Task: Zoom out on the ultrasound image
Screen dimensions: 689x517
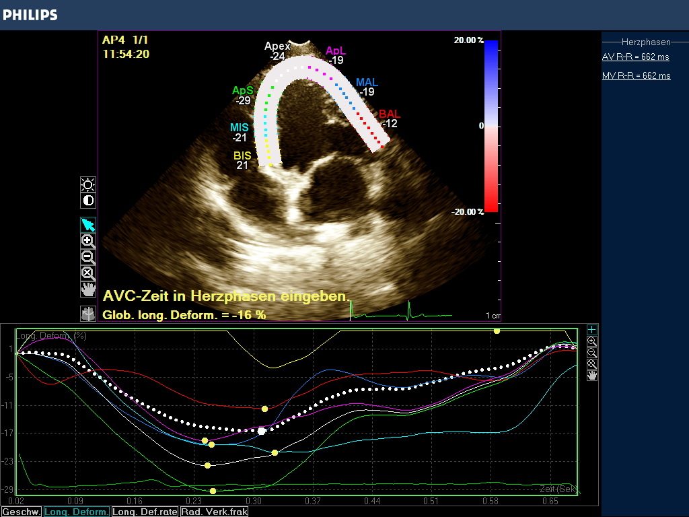Action: 88,257
